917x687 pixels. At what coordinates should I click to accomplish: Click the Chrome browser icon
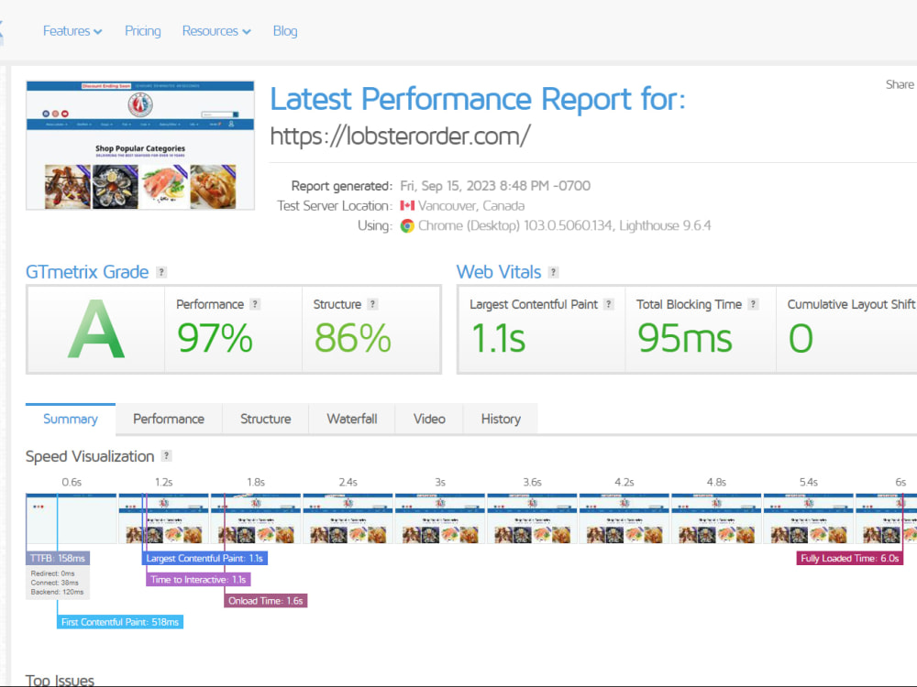click(x=407, y=225)
